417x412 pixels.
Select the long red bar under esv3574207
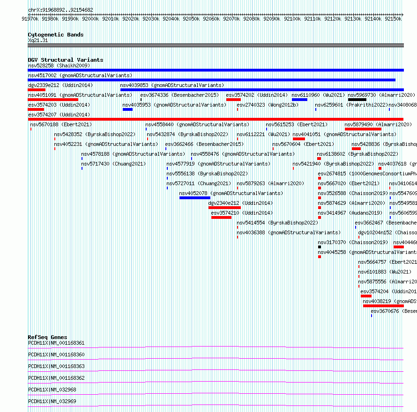tap(216, 119)
